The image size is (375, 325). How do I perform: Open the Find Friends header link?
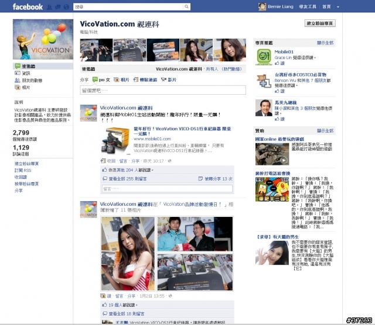307,6
